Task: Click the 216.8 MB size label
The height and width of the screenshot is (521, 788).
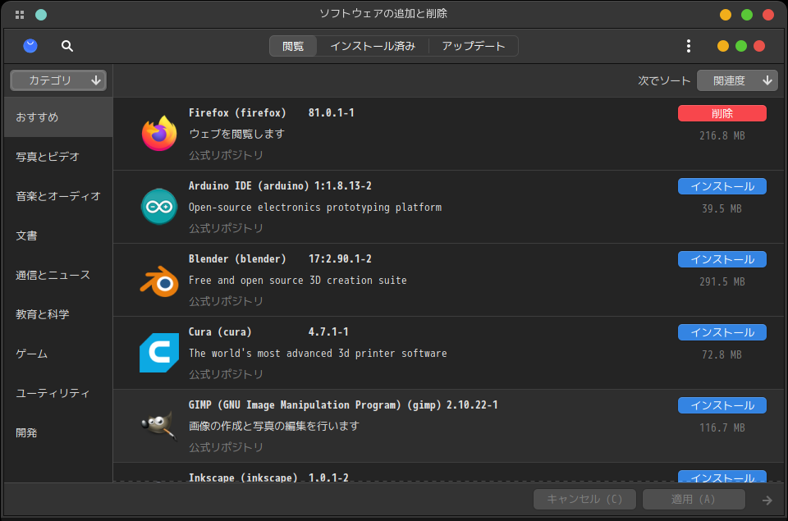Action: pyautogui.click(x=722, y=135)
